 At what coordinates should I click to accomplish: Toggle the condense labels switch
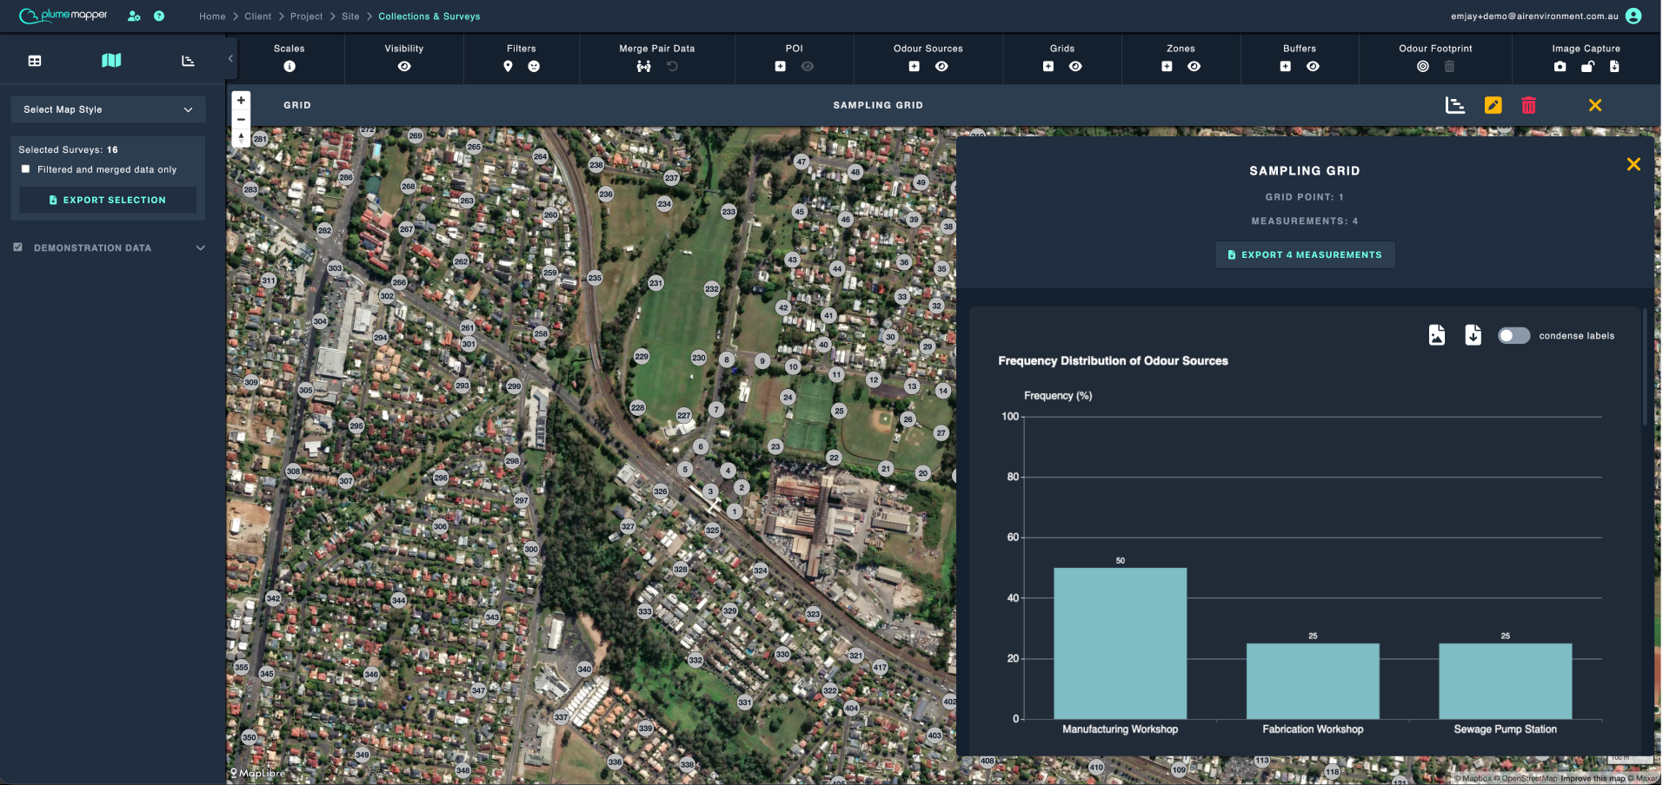(1513, 335)
